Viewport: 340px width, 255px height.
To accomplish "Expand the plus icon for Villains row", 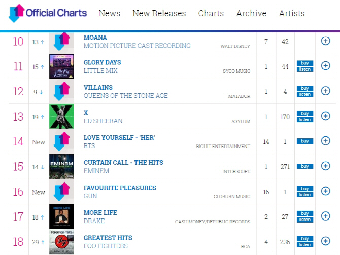I will coord(325,91).
